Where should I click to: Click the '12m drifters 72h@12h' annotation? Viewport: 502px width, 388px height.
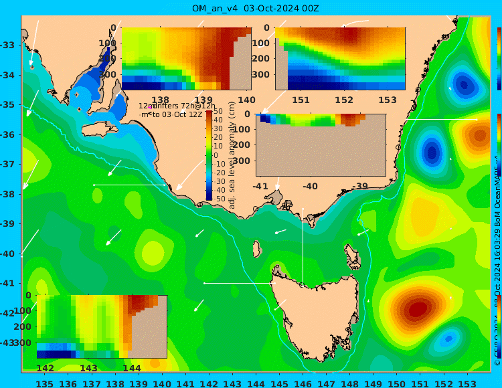177,106
